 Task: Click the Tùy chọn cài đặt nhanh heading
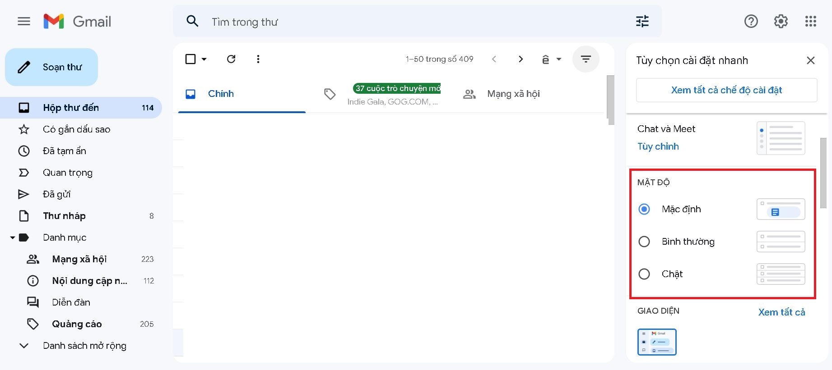coord(692,60)
